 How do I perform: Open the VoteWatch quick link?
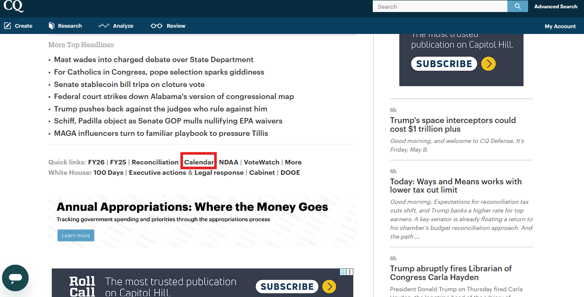click(x=261, y=162)
